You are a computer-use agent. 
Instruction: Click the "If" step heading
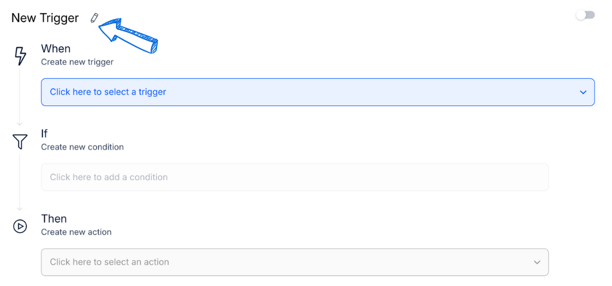[x=44, y=133]
